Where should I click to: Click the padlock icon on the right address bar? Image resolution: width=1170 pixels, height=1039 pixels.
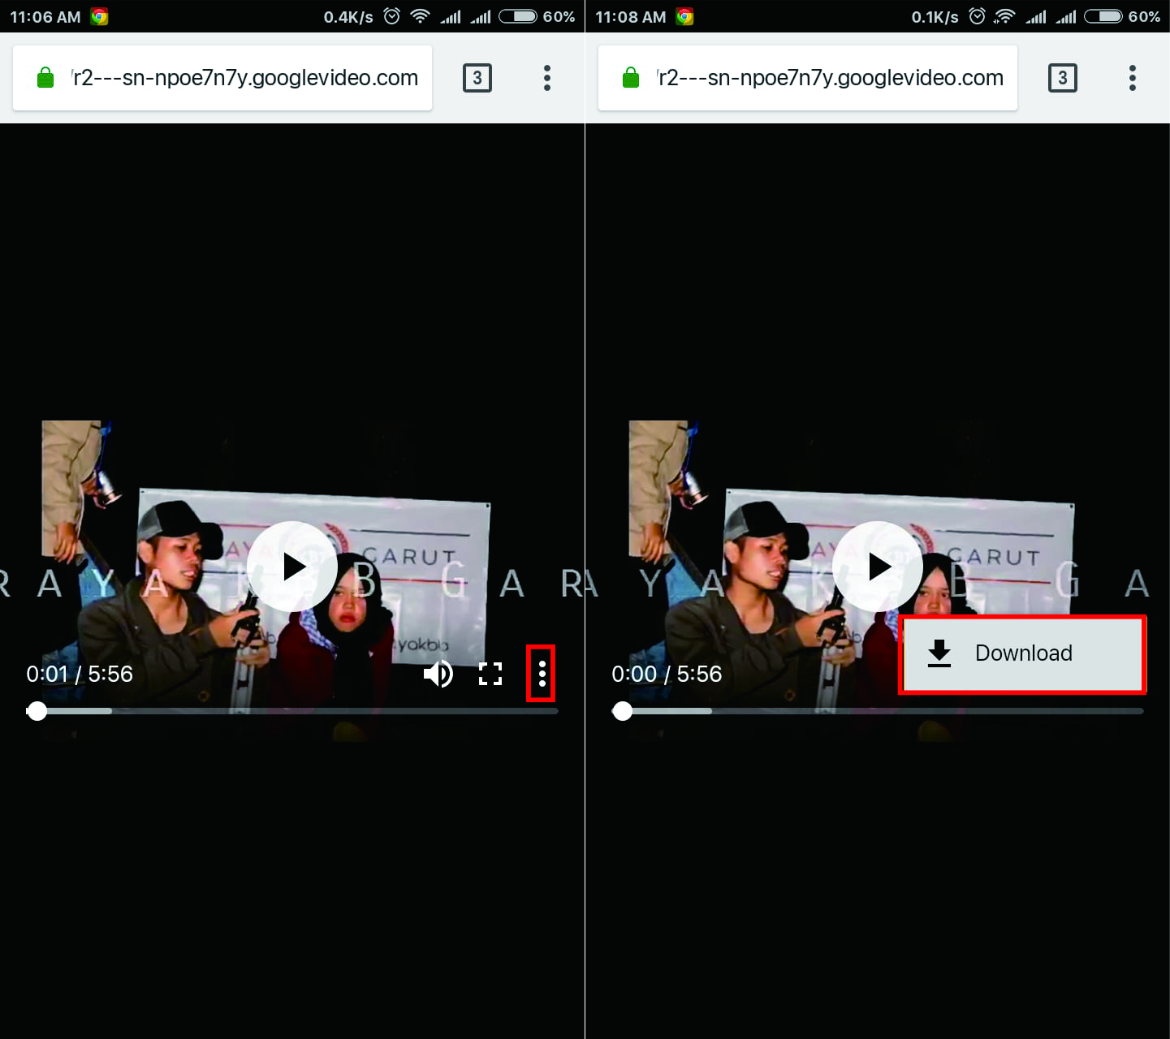(x=630, y=77)
